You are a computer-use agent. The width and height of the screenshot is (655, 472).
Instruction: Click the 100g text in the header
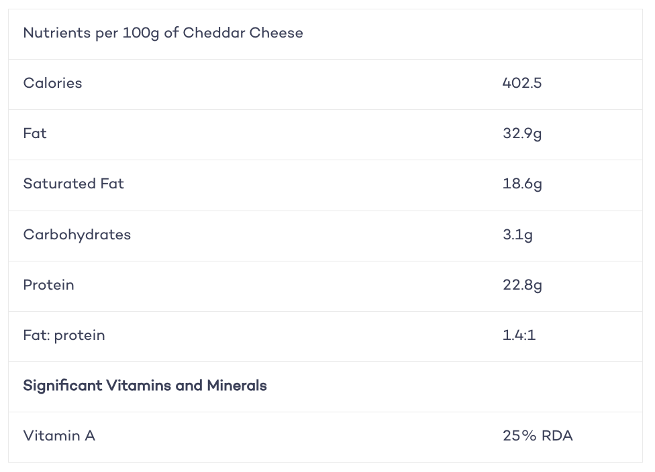141,34
